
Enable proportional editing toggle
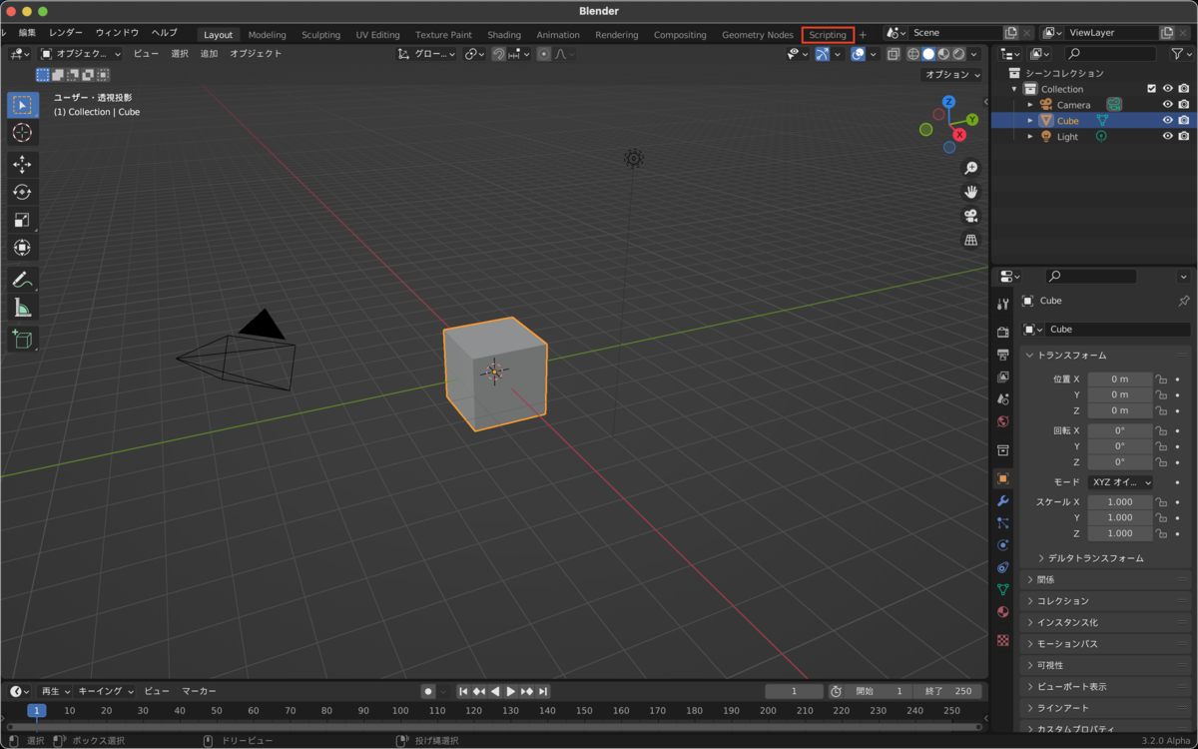point(543,54)
